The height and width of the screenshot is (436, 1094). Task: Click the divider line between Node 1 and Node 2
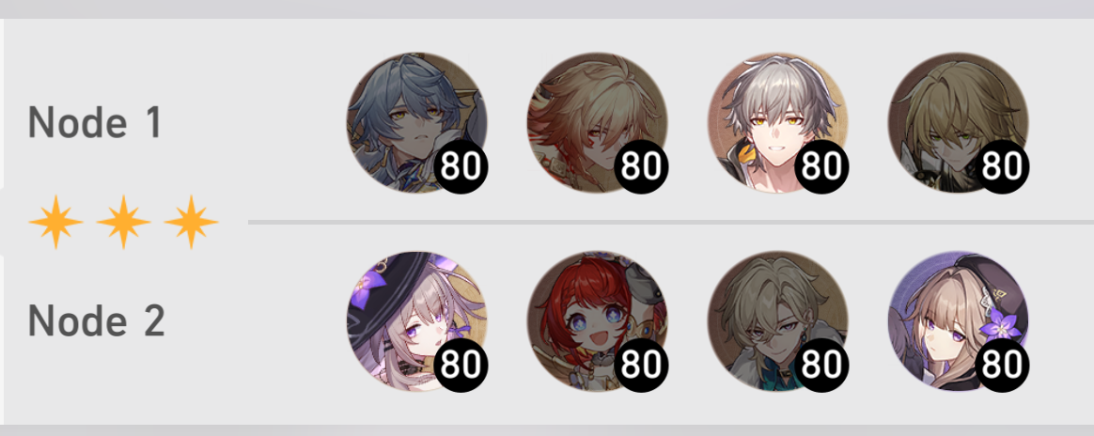[x=670, y=222]
